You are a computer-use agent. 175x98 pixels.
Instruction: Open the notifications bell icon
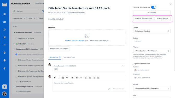pyautogui.click(x=4, y=87)
